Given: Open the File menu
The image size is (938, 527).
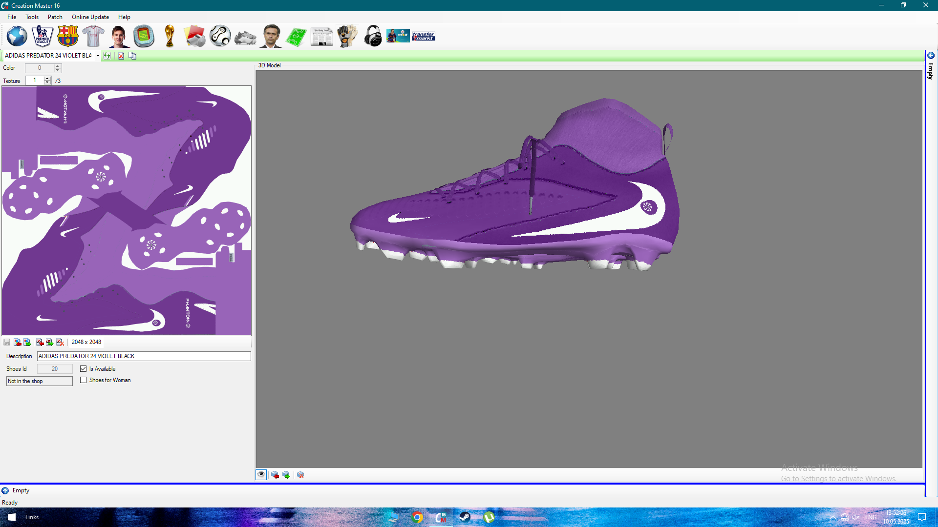Looking at the screenshot, I should coord(12,17).
